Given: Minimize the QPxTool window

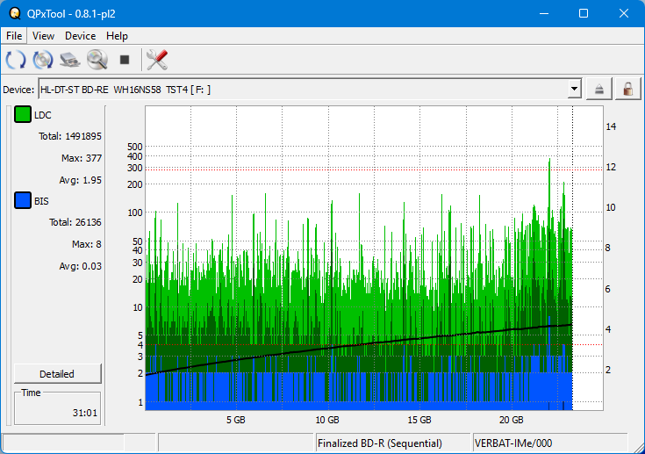Looking at the screenshot, I should click(x=544, y=13).
